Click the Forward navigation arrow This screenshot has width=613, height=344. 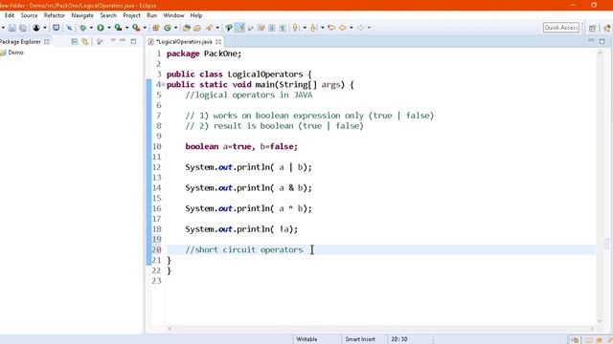(360, 28)
